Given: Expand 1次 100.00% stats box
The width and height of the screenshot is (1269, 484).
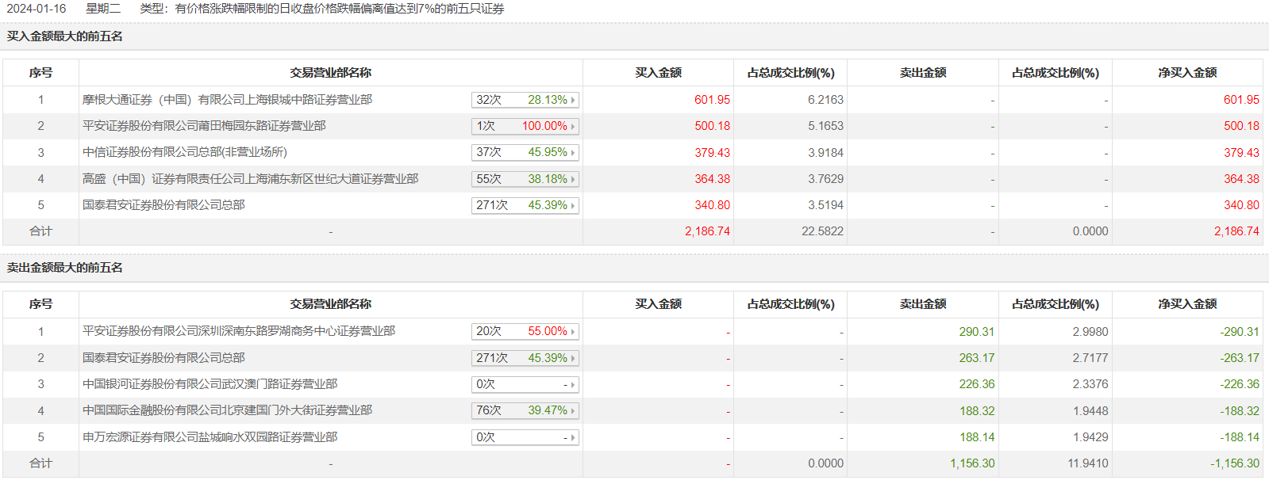Looking at the screenshot, I should pyautogui.click(x=525, y=126).
